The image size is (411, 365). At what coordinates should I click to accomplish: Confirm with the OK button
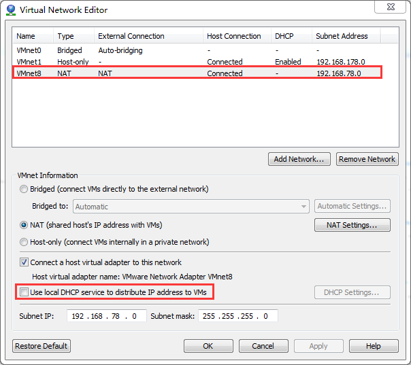point(208,346)
